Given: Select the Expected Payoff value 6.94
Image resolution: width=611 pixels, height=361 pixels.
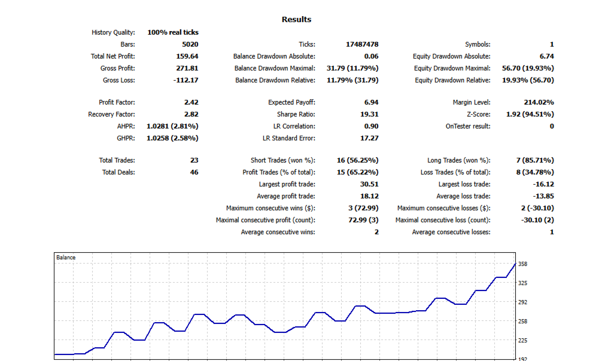Looking at the screenshot, I should [372, 102].
